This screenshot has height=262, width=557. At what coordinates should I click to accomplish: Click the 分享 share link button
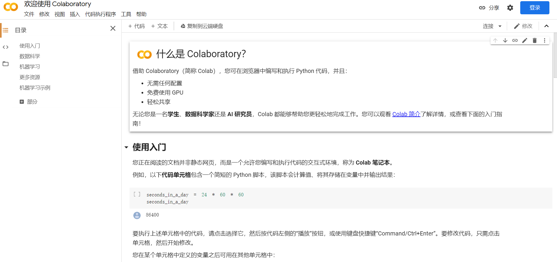pyautogui.click(x=489, y=8)
